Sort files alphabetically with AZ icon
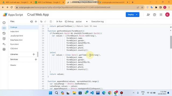The width and height of the screenshot is (172, 96). coord(31,21)
